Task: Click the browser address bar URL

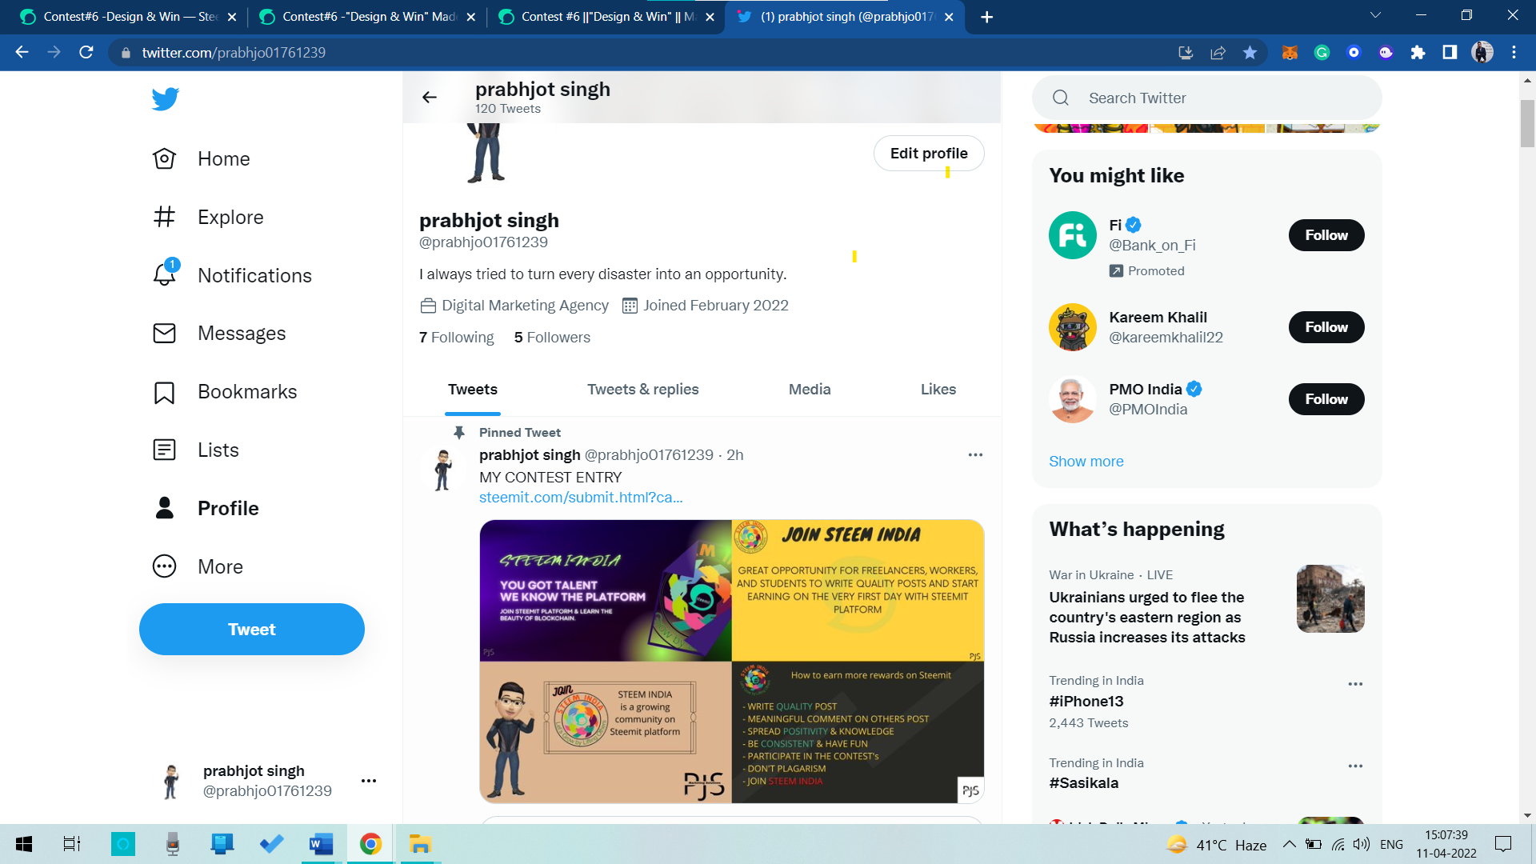Action: (x=234, y=53)
